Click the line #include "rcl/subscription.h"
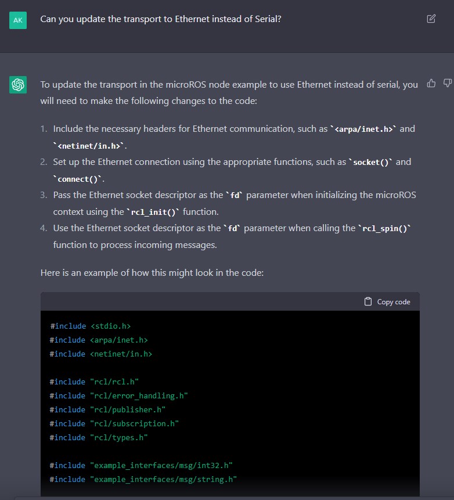The width and height of the screenshot is (454, 500). (114, 424)
